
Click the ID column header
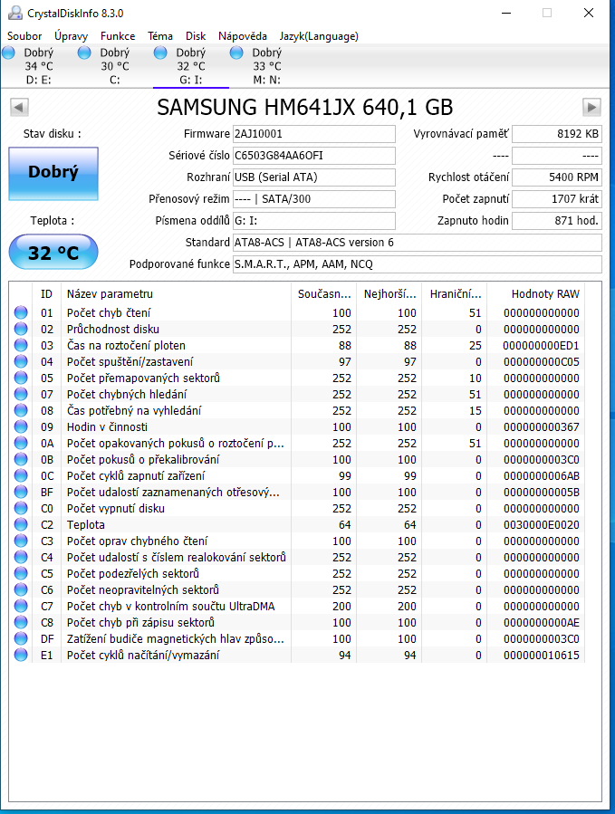point(46,294)
